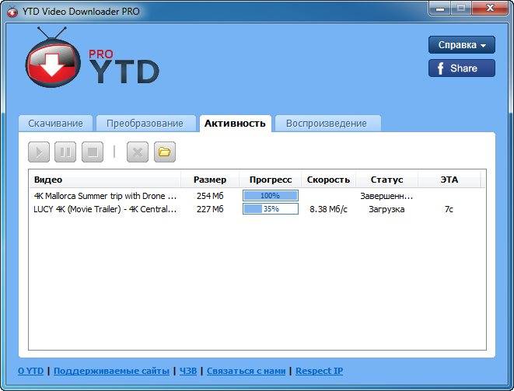Select the LUCY 4K (Movie Trailer) row
514x391 pixels.
click(257, 209)
